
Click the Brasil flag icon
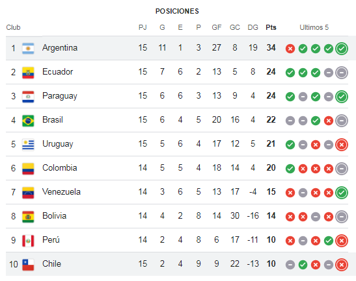pyautogui.click(x=28, y=121)
